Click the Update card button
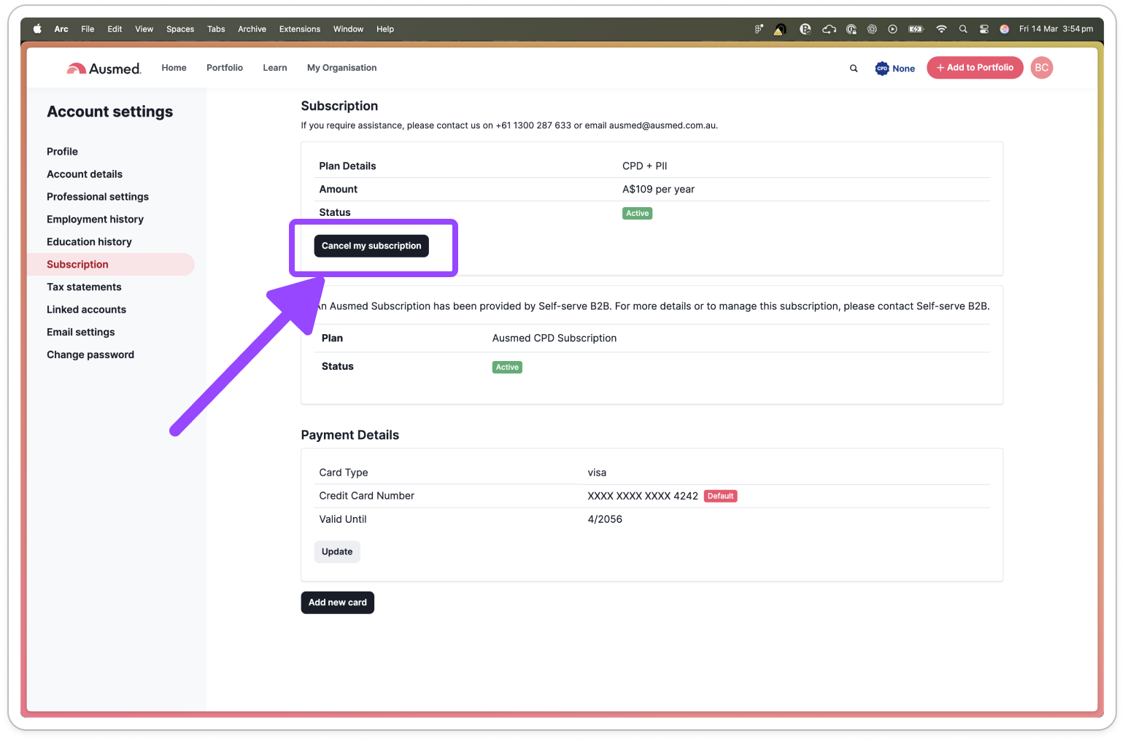The height and width of the screenshot is (741, 1125). pos(337,551)
